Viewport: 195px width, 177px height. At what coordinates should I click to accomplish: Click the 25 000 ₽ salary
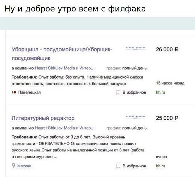coord(167,118)
